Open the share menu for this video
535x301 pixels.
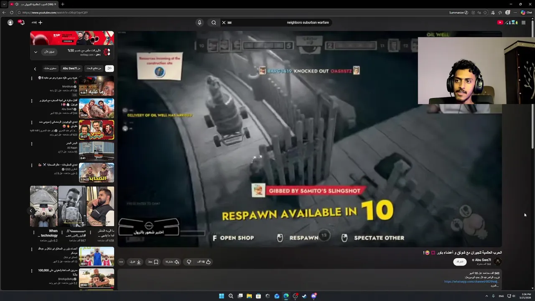[172, 262]
